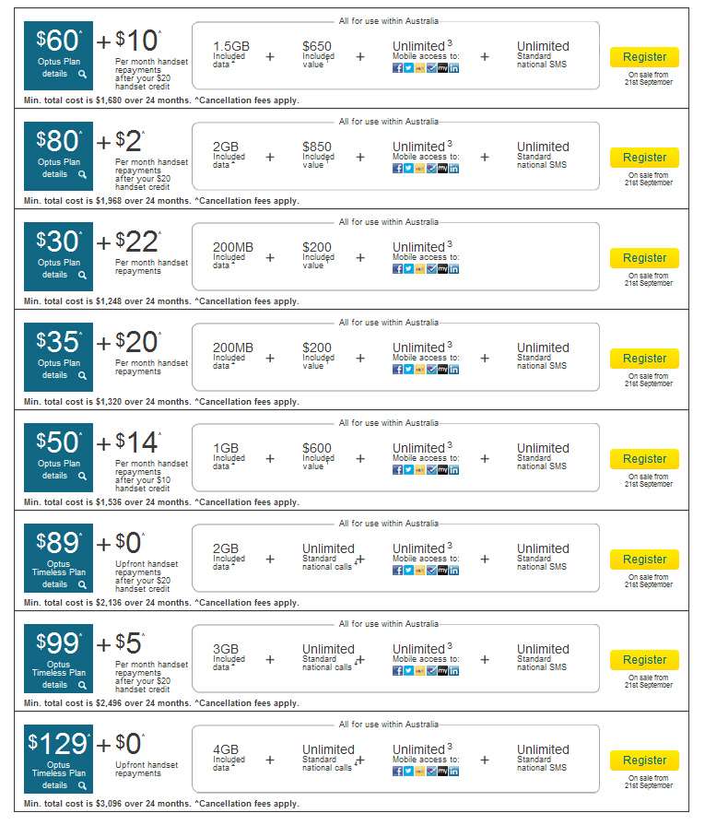Viewport: 705px width, 825px height.
Task: Open the $35 Optus Plan details
Action: pyautogui.click(x=58, y=357)
